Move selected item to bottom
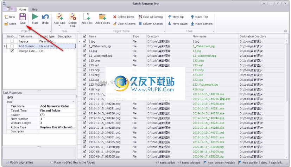Viewport: 291px width, 167px height. point(202,24)
